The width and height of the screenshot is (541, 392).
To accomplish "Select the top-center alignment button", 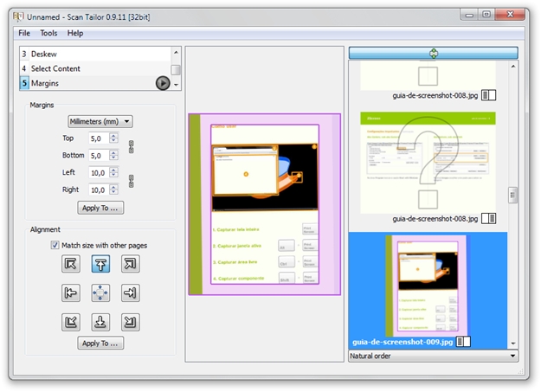I will pyautogui.click(x=100, y=264).
